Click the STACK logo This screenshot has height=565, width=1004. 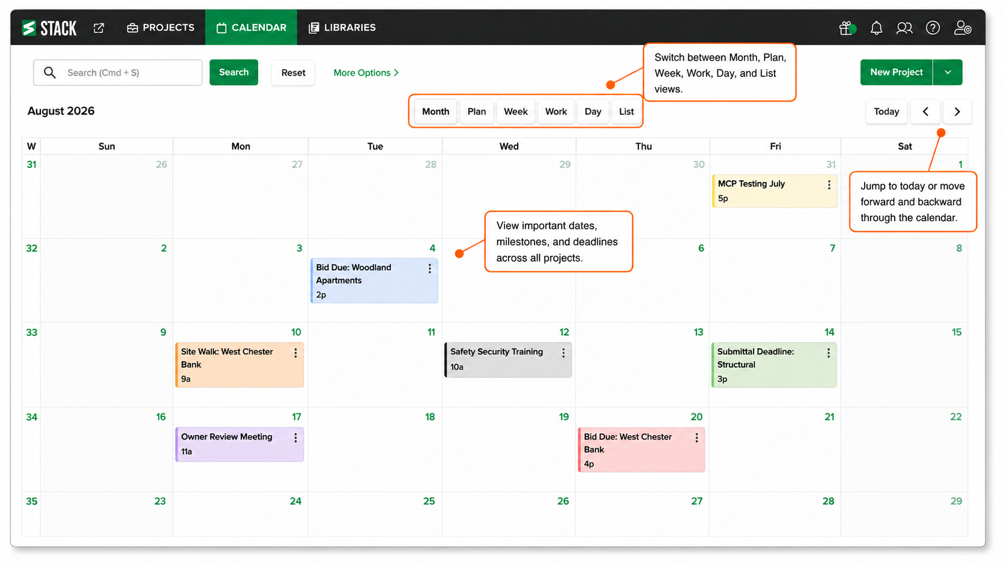pos(49,28)
